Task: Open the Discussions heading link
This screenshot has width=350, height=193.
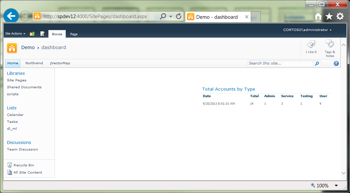Action: 19,143
